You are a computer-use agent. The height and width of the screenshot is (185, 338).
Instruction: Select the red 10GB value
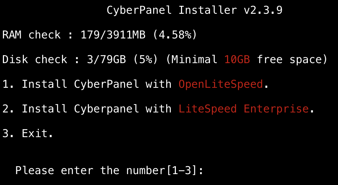237,59
